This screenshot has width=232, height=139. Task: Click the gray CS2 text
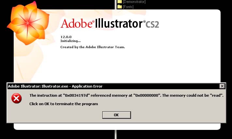pyautogui.click(x=152, y=24)
